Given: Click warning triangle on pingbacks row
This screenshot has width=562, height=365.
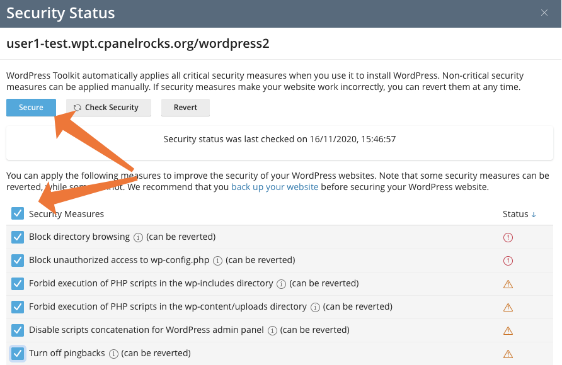Looking at the screenshot, I should pyautogui.click(x=508, y=353).
